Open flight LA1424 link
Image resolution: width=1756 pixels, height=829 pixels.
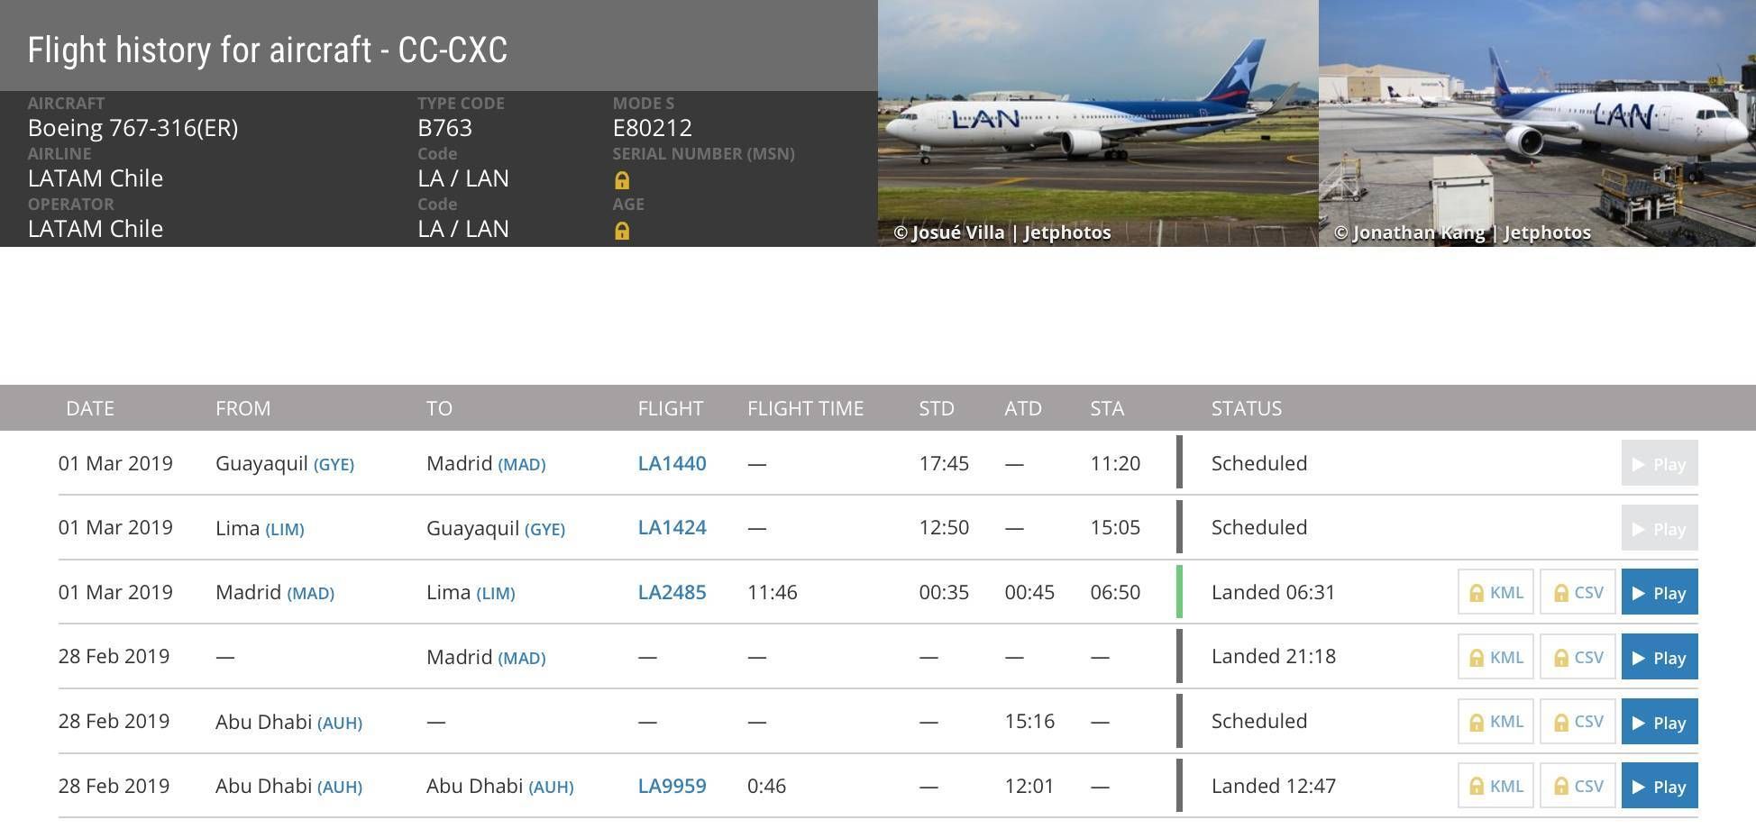[672, 527]
